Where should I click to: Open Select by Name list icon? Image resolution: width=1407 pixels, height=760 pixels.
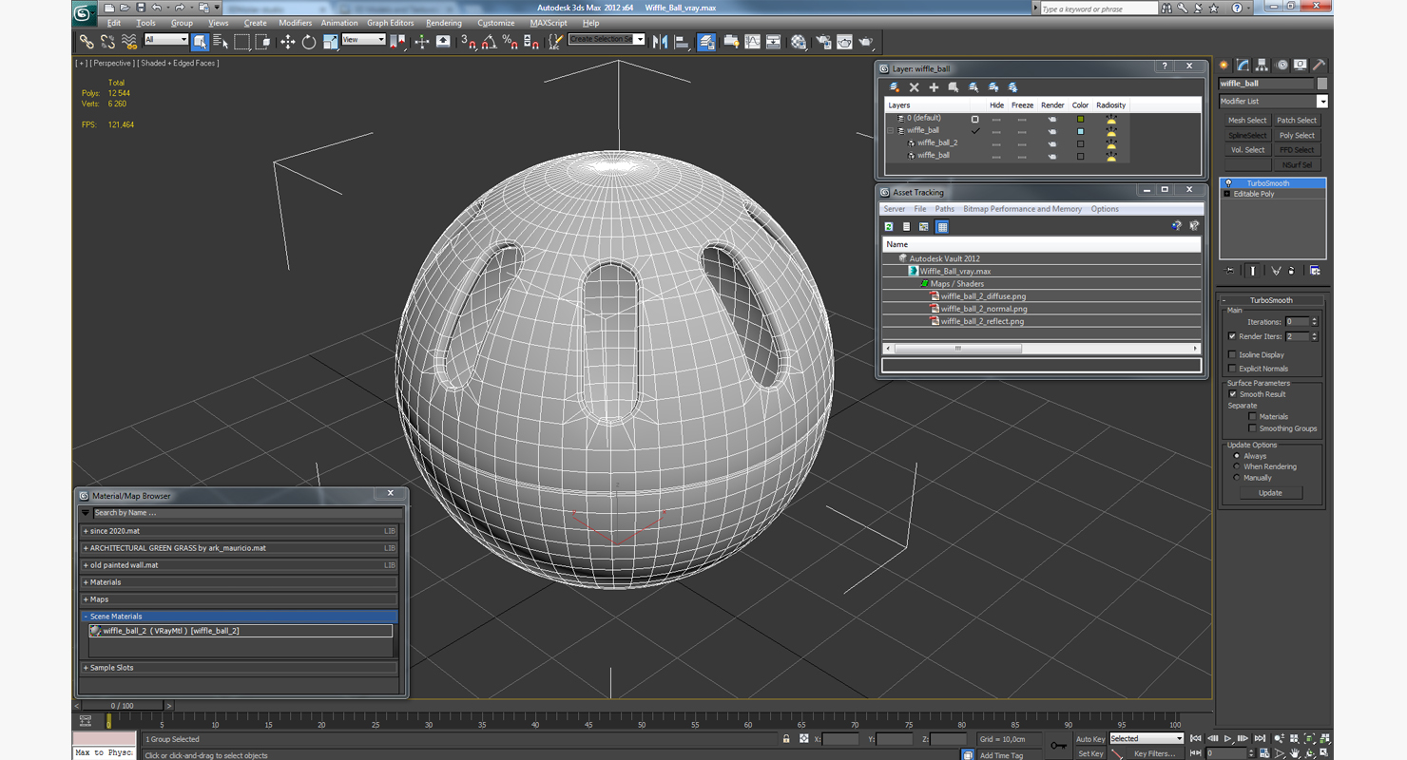[221, 42]
